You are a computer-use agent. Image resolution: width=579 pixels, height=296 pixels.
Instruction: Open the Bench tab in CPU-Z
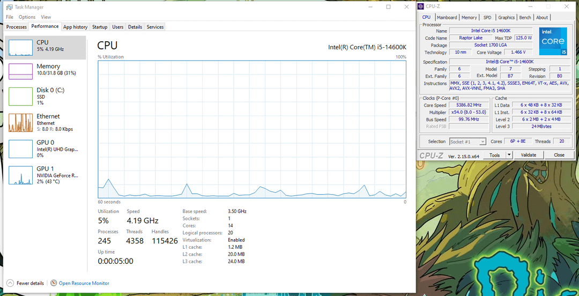pos(525,17)
